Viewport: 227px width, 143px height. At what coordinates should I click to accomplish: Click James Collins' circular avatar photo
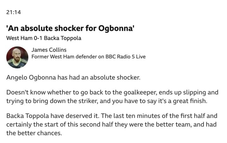tap(17, 57)
